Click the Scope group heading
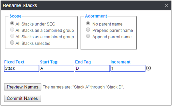 15,16
